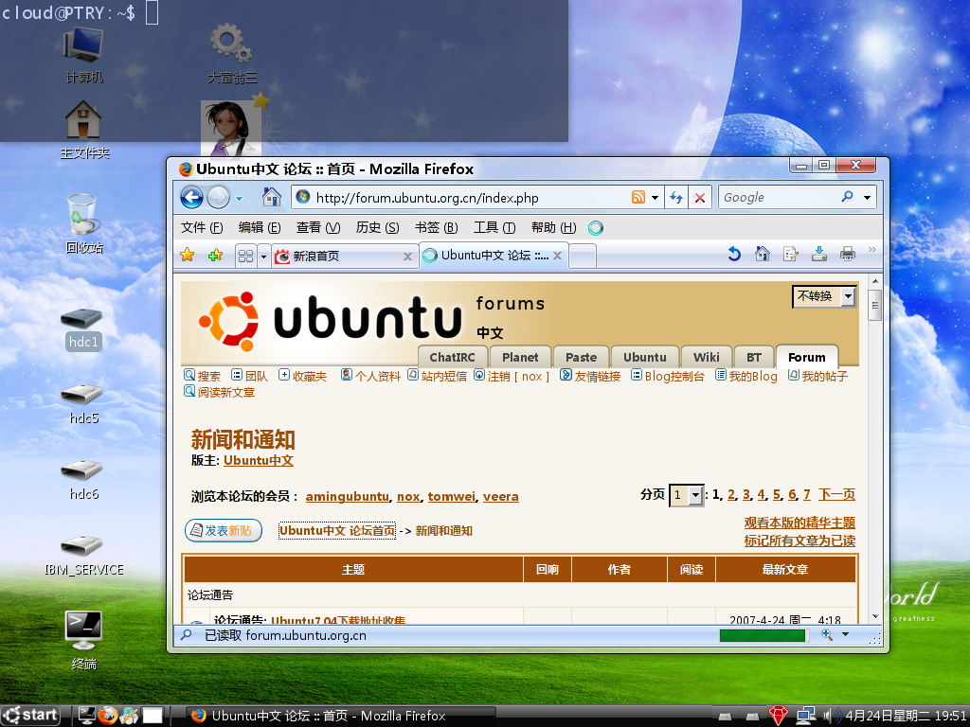
Task: Open the downloads icon in the toolbar
Action: tap(819, 254)
